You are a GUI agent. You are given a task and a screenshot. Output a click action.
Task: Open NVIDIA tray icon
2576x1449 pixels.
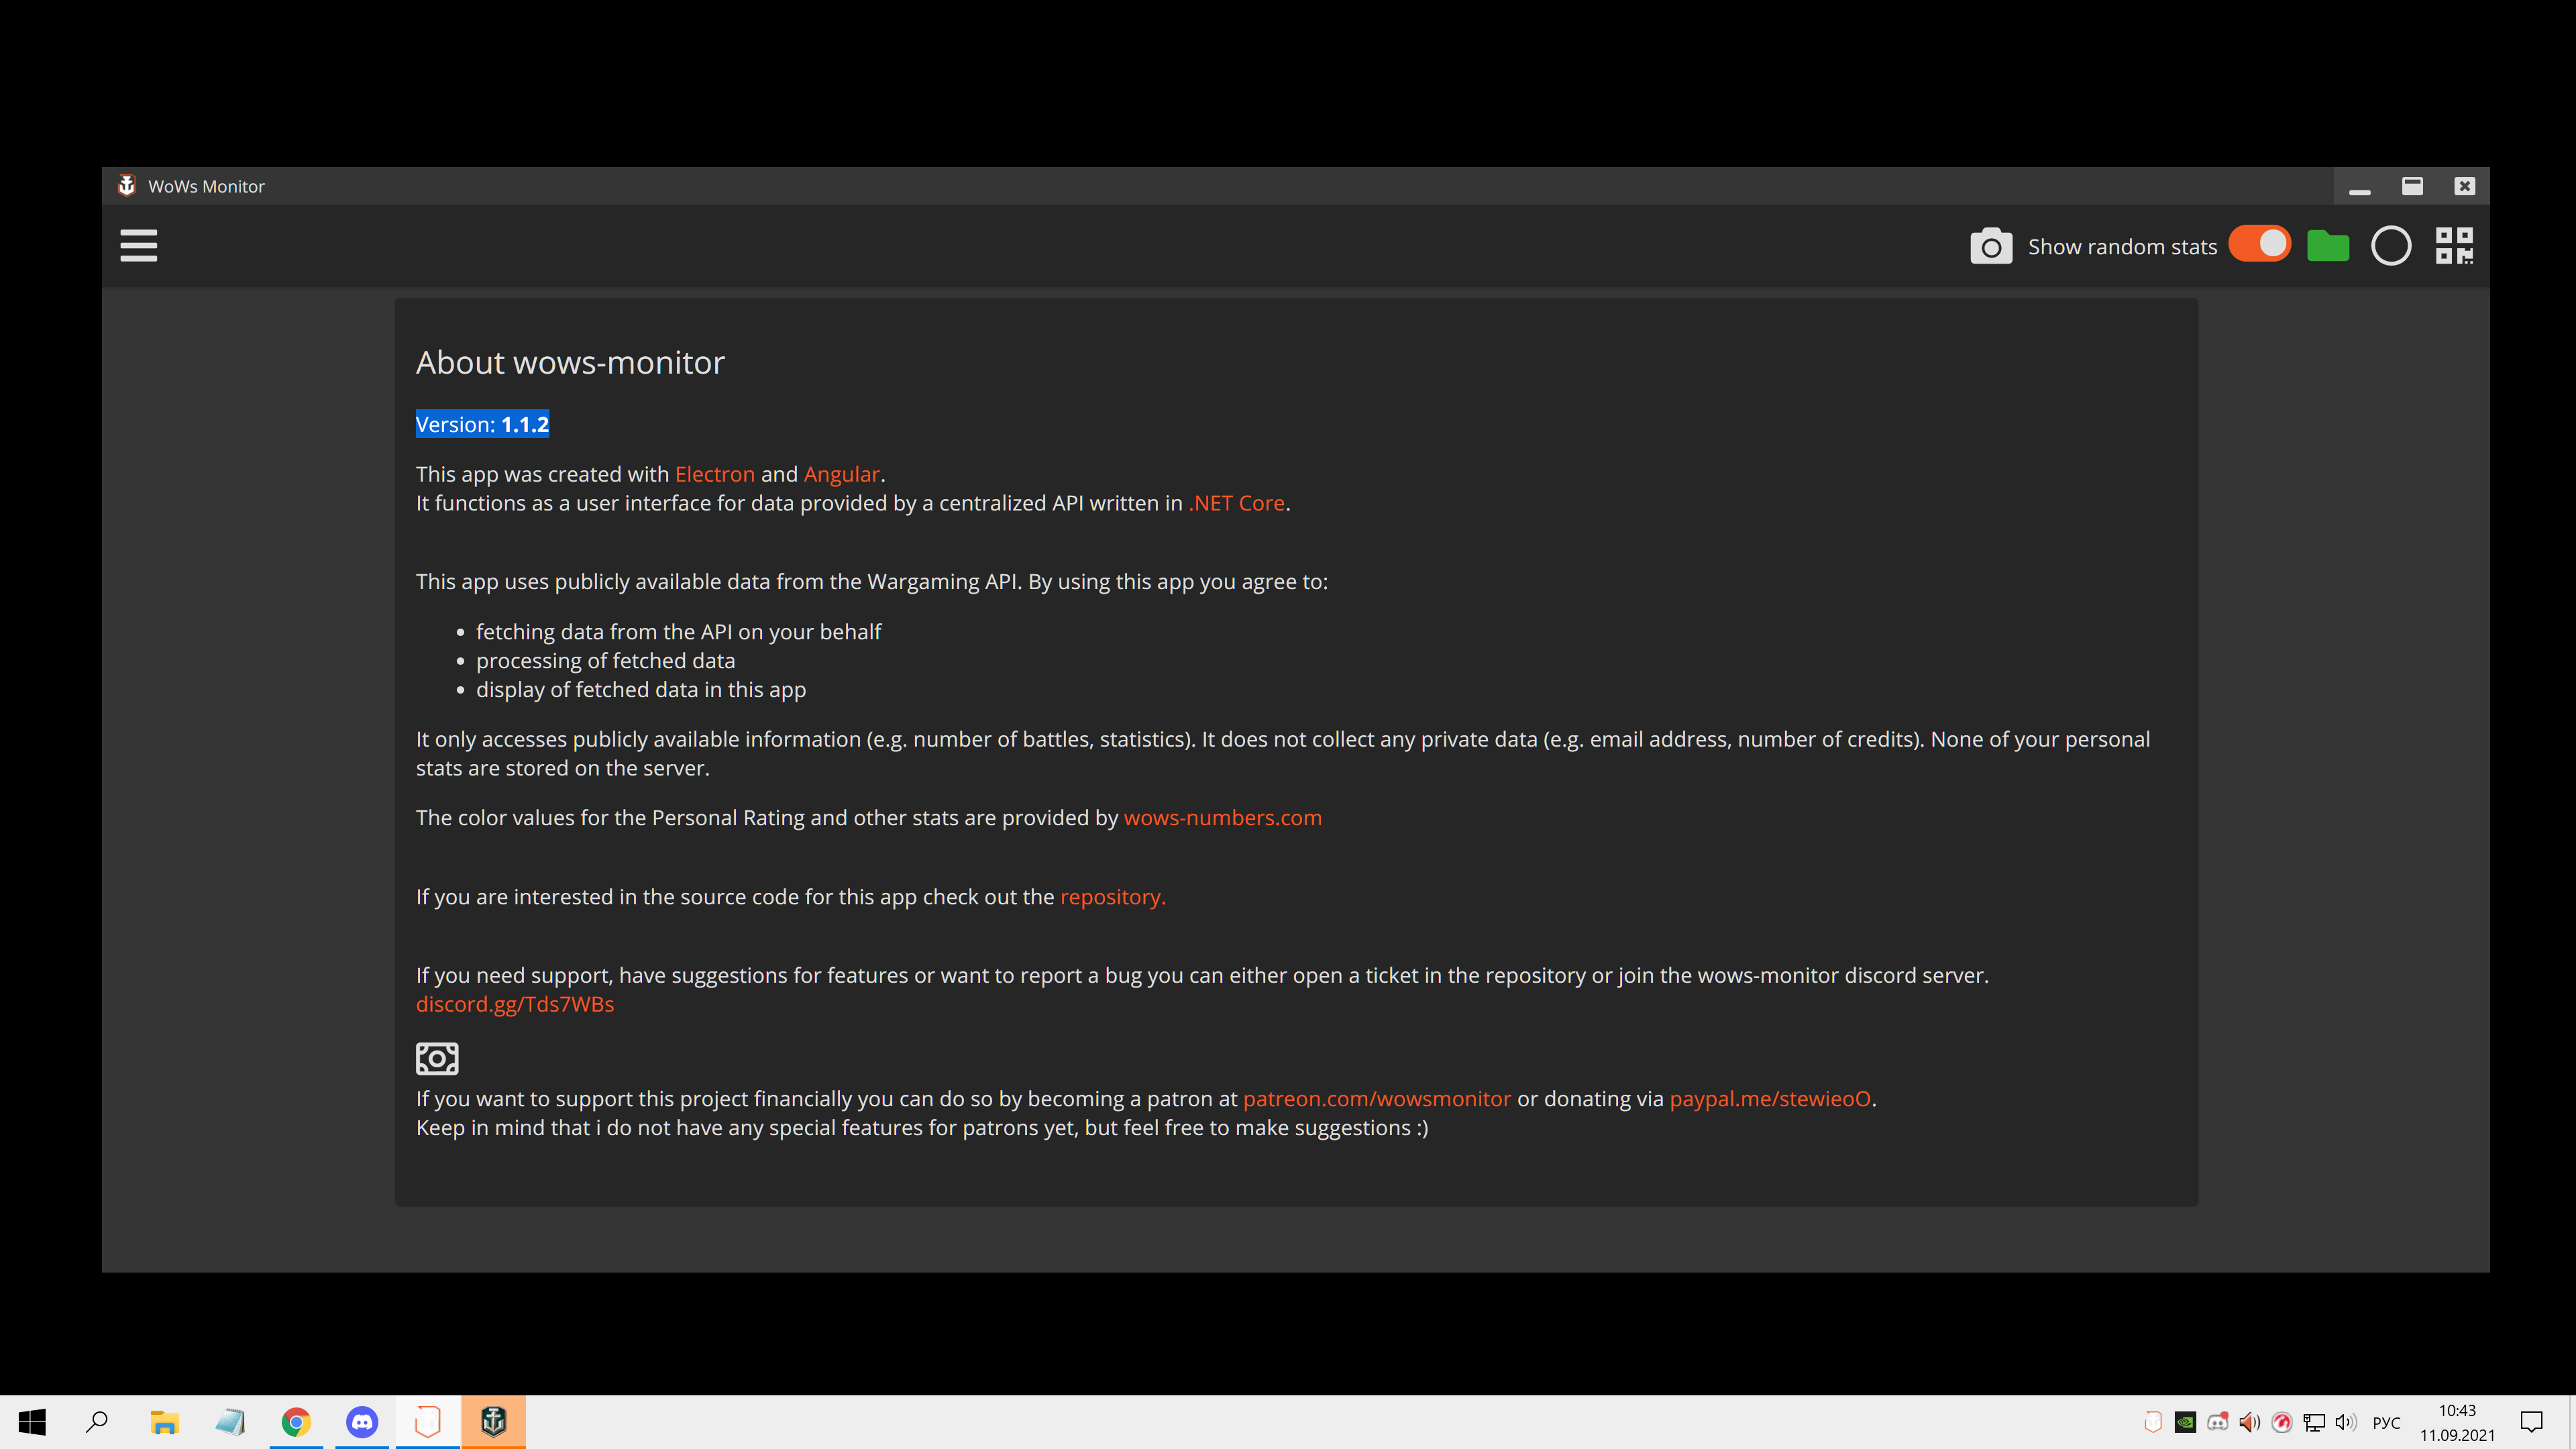pos(2185,1422)
